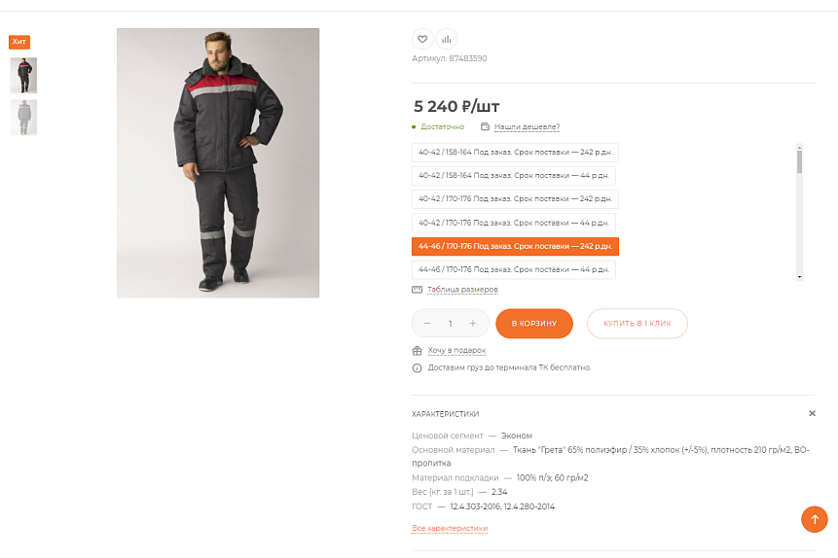Add product to favorites with heart icon

422,39
